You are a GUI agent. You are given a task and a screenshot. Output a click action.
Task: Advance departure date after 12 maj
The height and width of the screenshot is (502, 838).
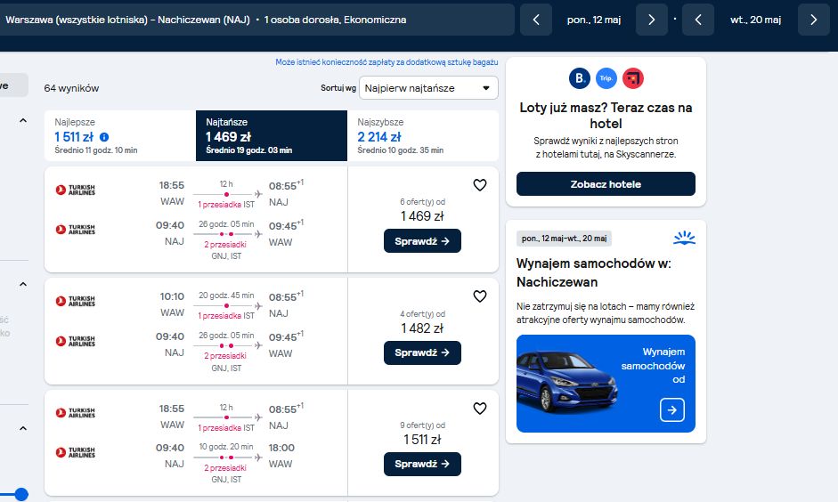point(652,20)
